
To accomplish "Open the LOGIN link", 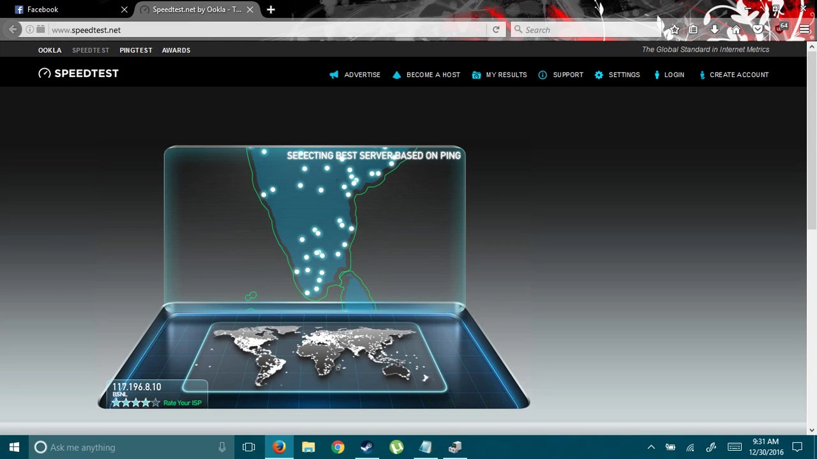I will [674, 75].
